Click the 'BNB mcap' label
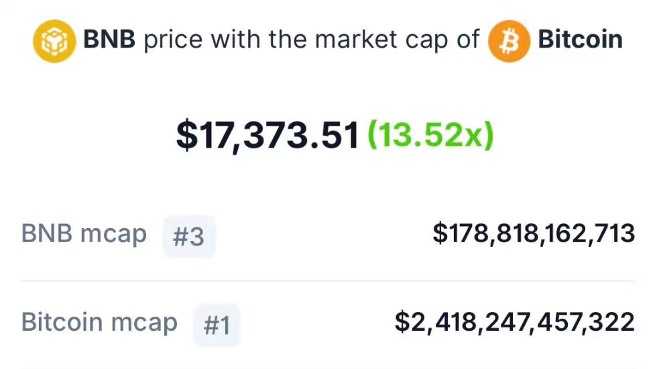659x369 pixels. point(84,234)
